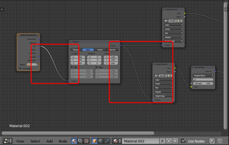The image size is (229, 145).
Task: Open Repeat extension dropdown in upper Image Texture
Action: (173, 37)
